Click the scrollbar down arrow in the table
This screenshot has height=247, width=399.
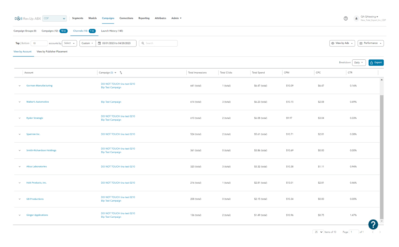(381, 221)
